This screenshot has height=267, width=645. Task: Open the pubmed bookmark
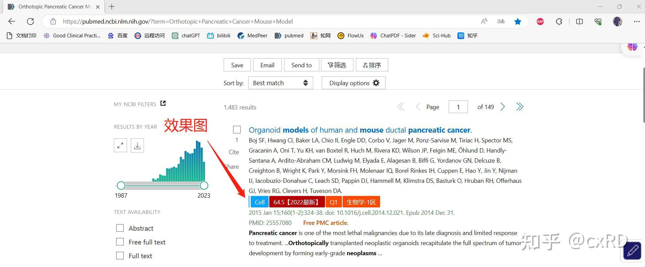(289, 36)
